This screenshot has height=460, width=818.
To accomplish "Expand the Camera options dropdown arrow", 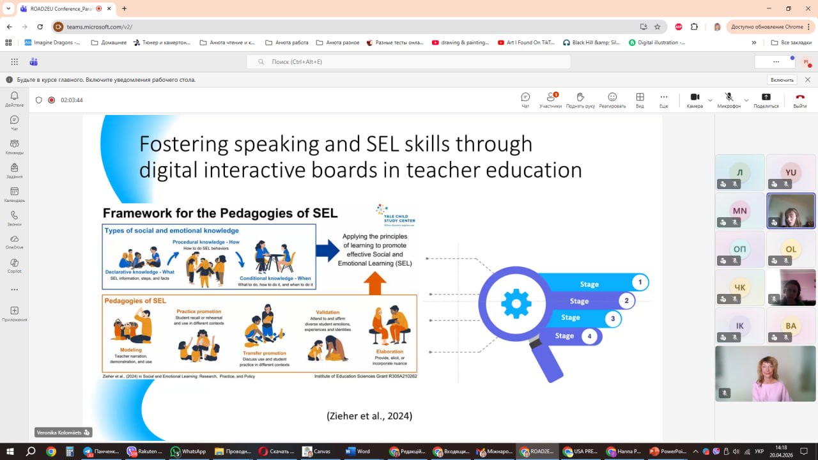I will tap(710, 100).
